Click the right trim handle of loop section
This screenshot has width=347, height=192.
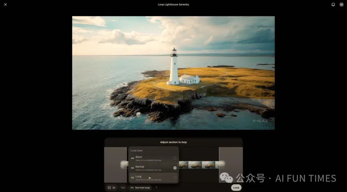pyautogui.click(x=219, y=165)
